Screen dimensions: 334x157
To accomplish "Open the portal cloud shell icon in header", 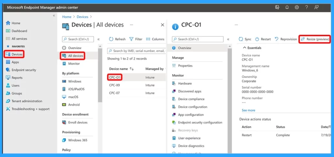I will coord(277,7).
